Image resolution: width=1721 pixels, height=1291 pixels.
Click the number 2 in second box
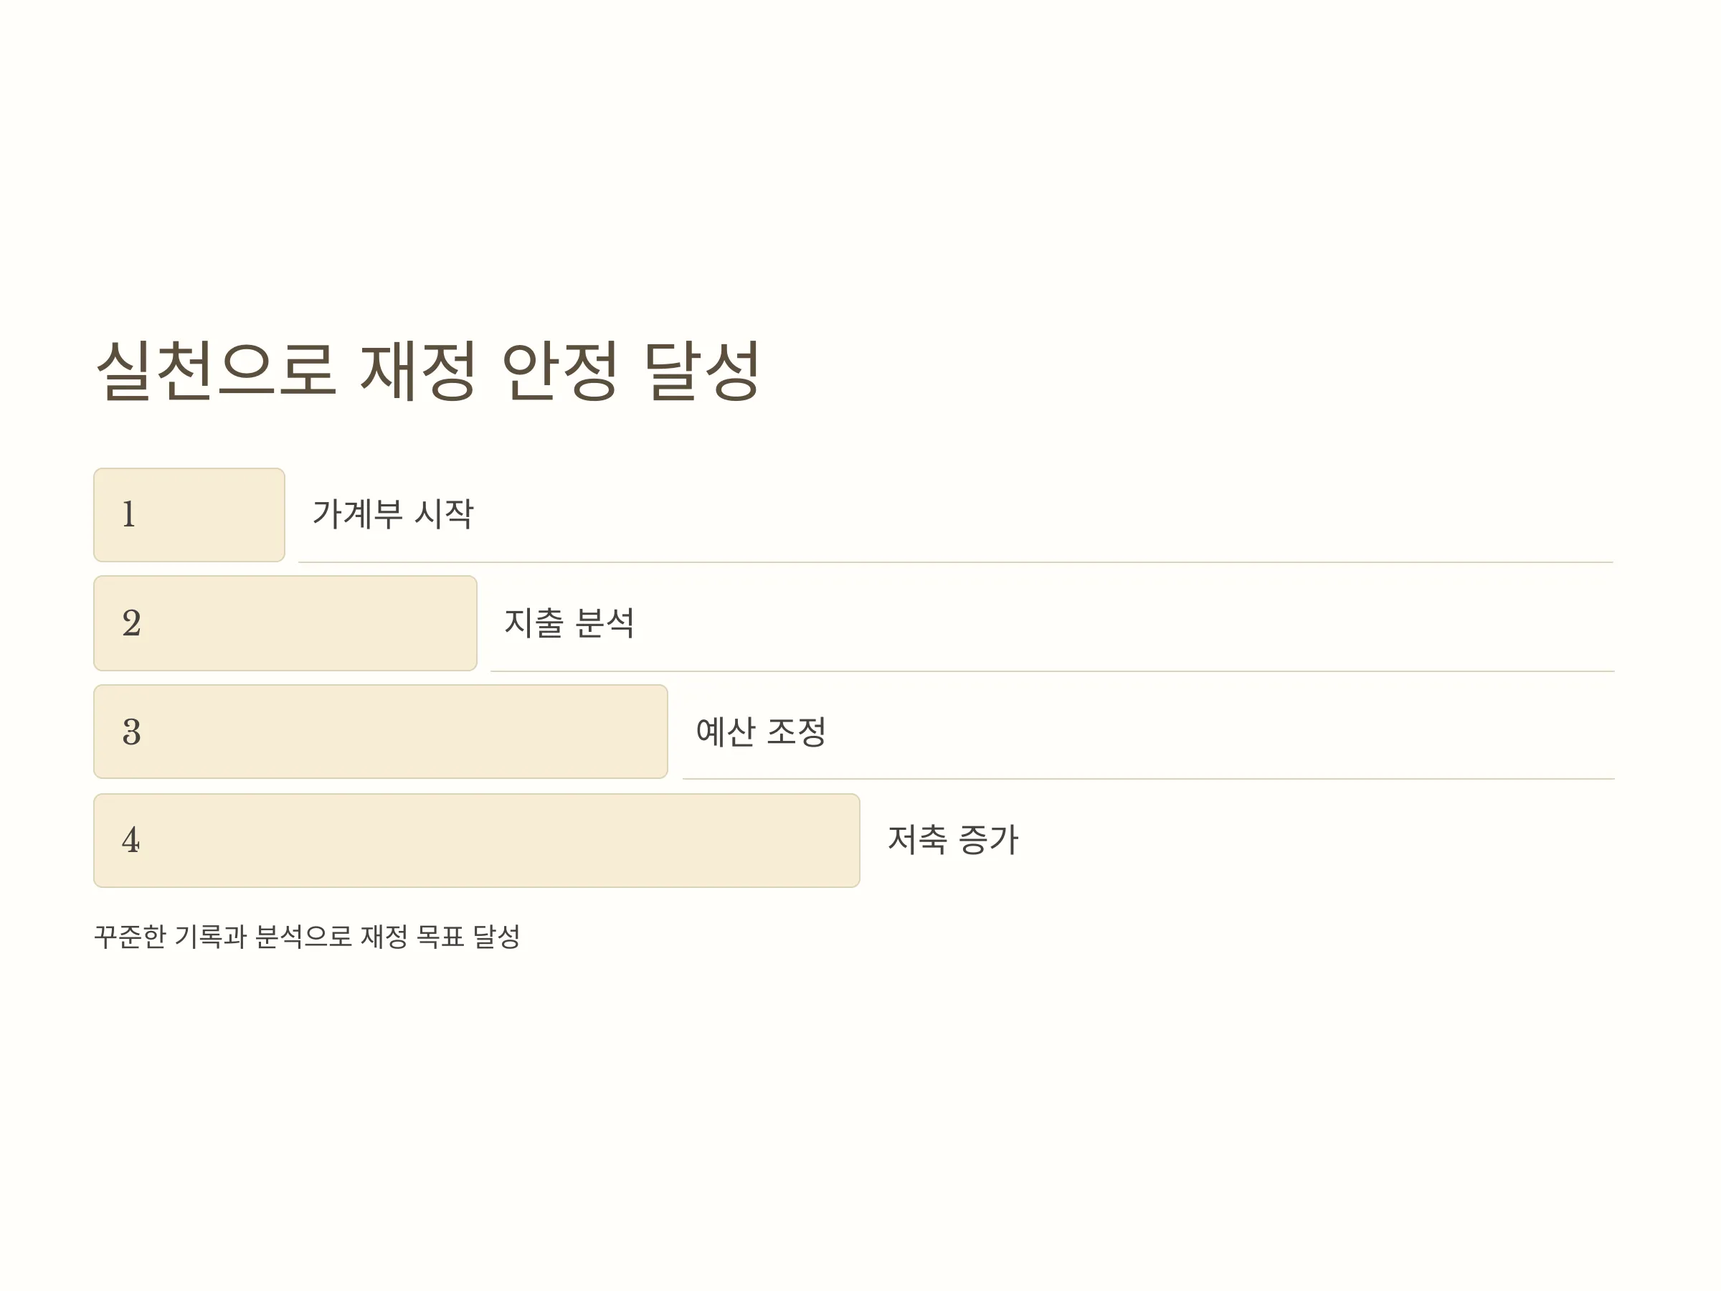[131, 623]
